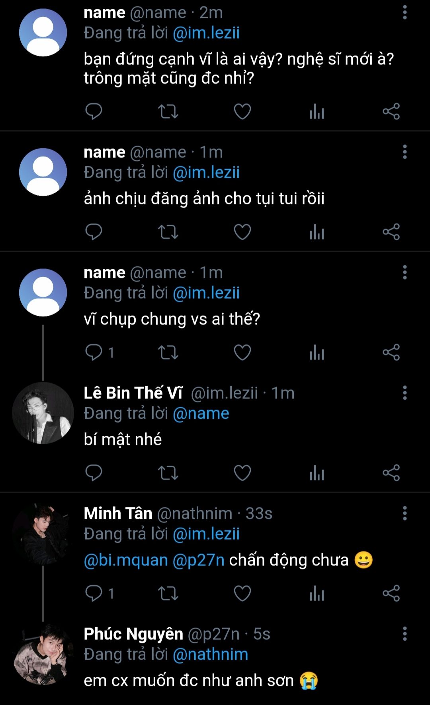Viewport: 430px width, 705px height.
Task: Open Minh Tân's display name
Action: tap(118, 513)
